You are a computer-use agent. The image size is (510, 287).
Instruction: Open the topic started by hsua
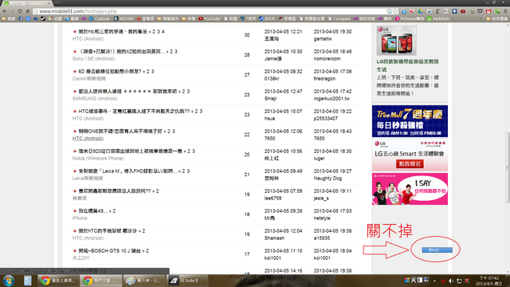[x=140, y=112]
